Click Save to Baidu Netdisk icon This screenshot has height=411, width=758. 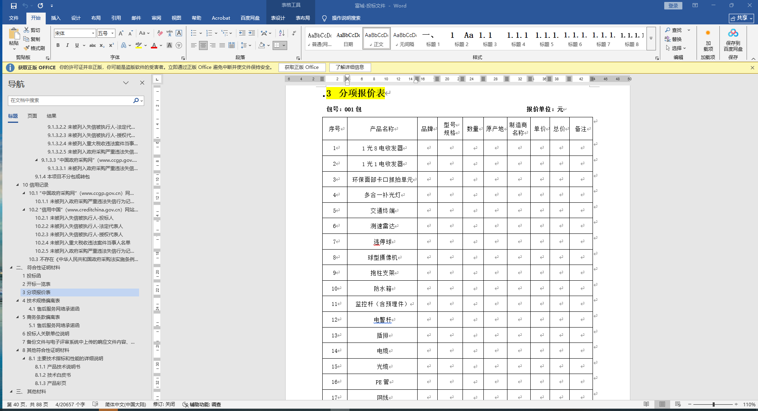tap(733, 33)
